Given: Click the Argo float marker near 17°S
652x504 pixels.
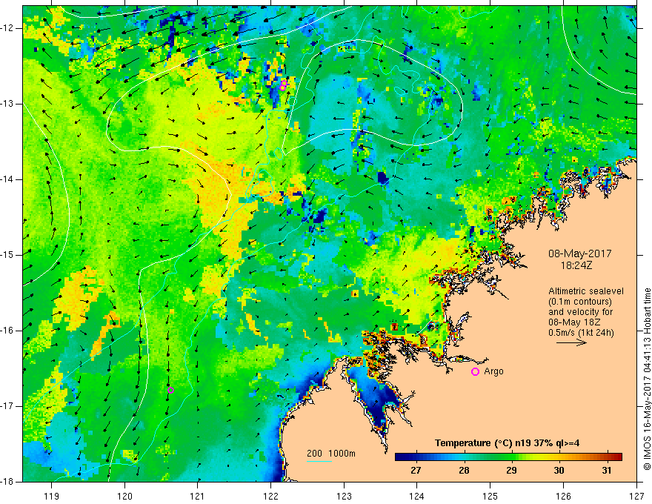Looking at the screenshot, I should click(170, 390).
